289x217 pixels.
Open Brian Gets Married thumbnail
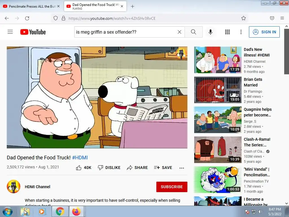[x=218, y=90]
